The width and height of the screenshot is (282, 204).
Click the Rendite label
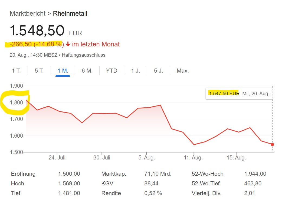(x=111, y=193)
